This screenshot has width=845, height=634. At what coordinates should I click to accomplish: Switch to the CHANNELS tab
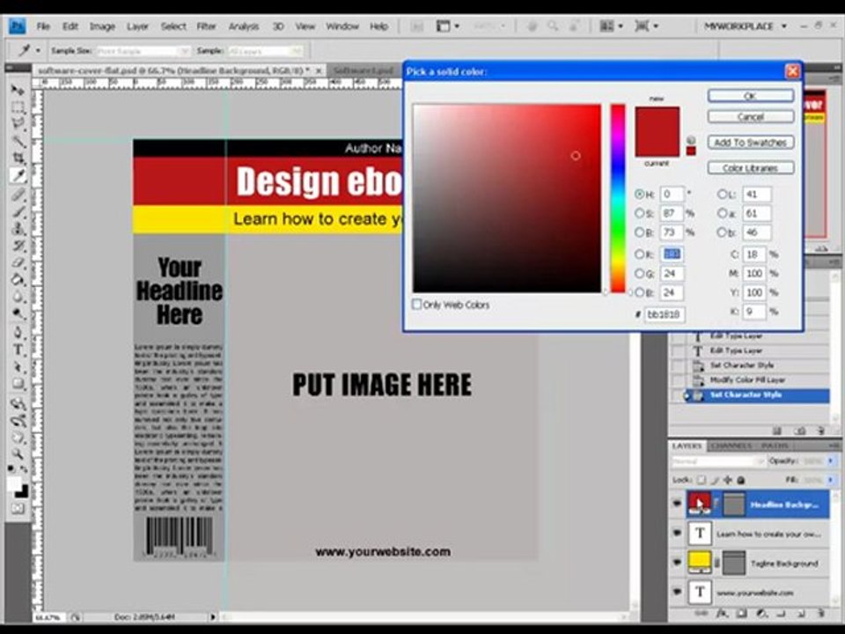(x=731, y=446)
